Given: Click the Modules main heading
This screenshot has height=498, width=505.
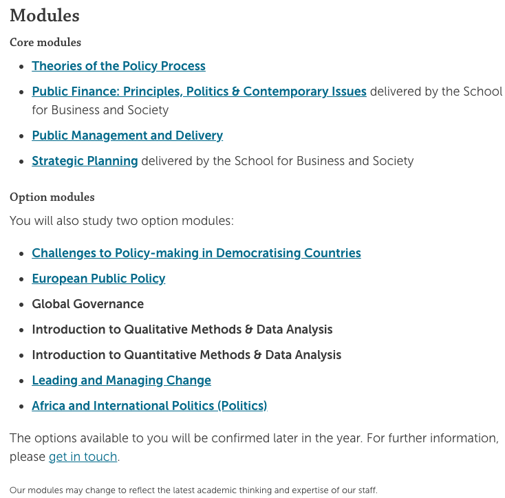Looking at the screenshot, I should (45, 15).
